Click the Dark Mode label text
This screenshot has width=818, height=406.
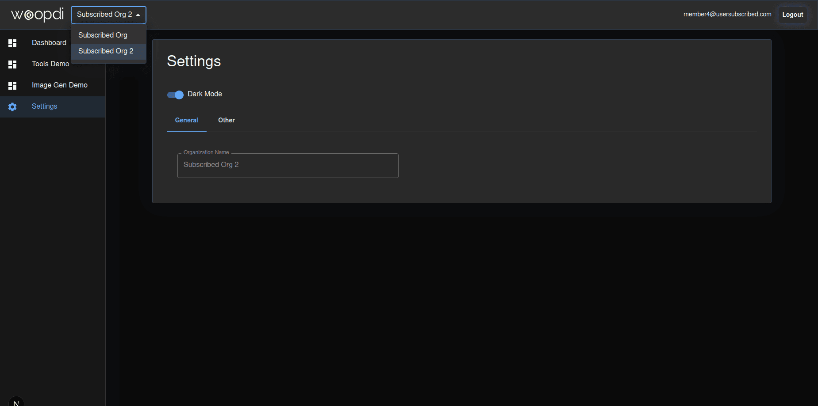(204, 94)
